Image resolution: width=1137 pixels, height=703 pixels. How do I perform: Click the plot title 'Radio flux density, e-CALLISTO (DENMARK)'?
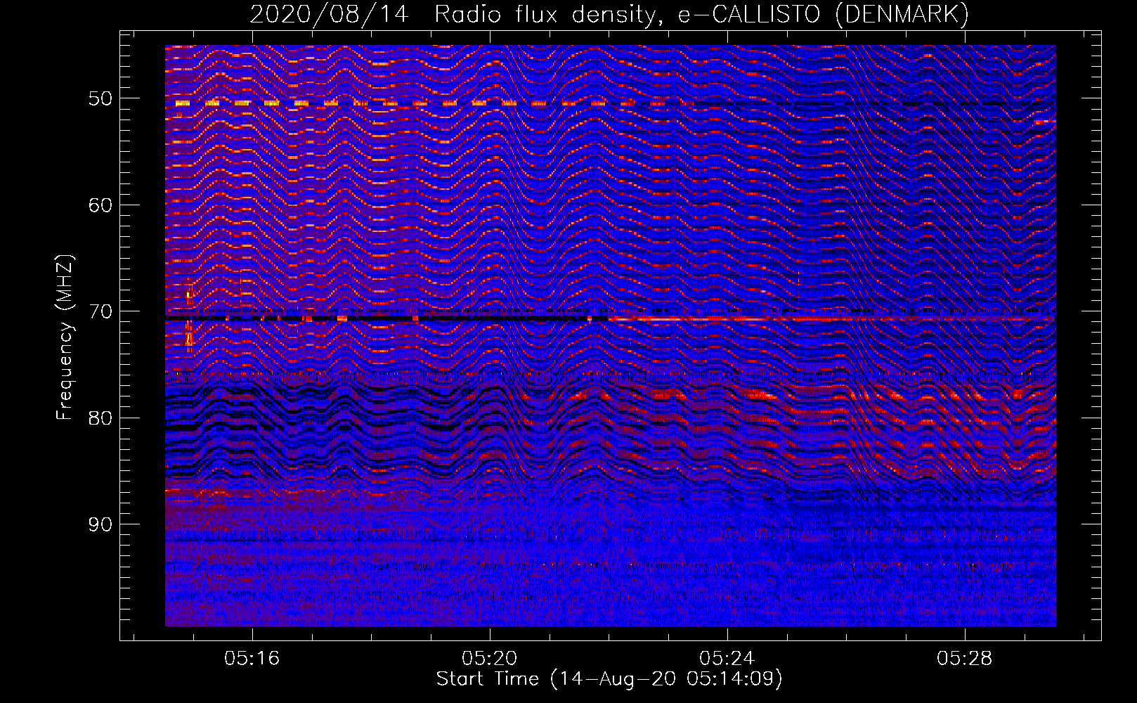(701, 15)
